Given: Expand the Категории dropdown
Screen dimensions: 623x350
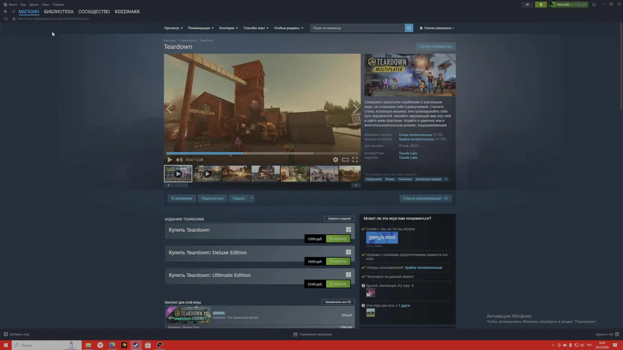Looking at the screenshot, I should click(x=228, y=28).
